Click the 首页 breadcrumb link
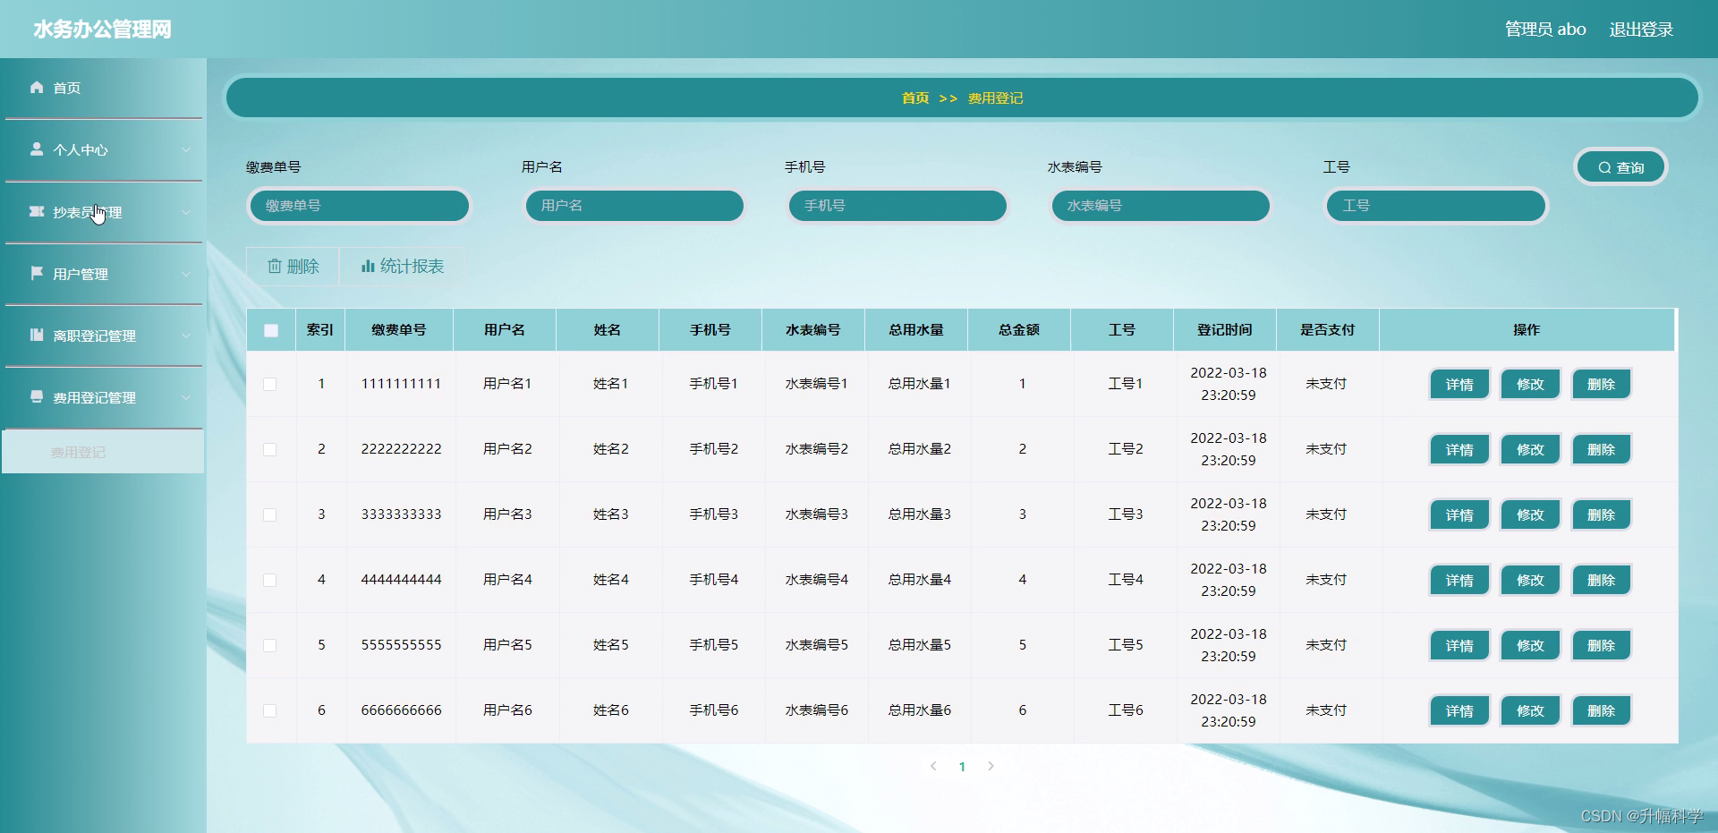Screen dimensions: 1718x833 click(x=914, y=98)
